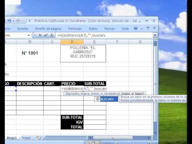Switch to Hoja2 sheet tab
This screenshot has width=192, height=144.
(26, 138)
